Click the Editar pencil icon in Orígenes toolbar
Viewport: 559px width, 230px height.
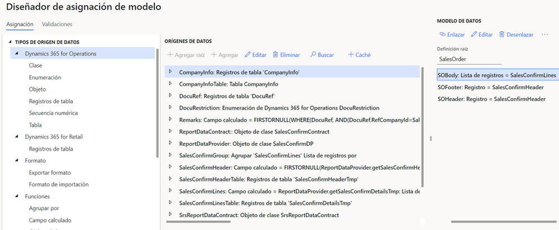[x=248, y=55]
